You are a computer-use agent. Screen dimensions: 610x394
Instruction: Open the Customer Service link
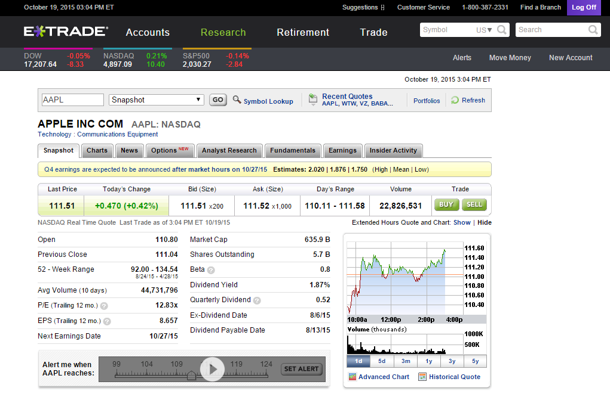pos(423,7)
